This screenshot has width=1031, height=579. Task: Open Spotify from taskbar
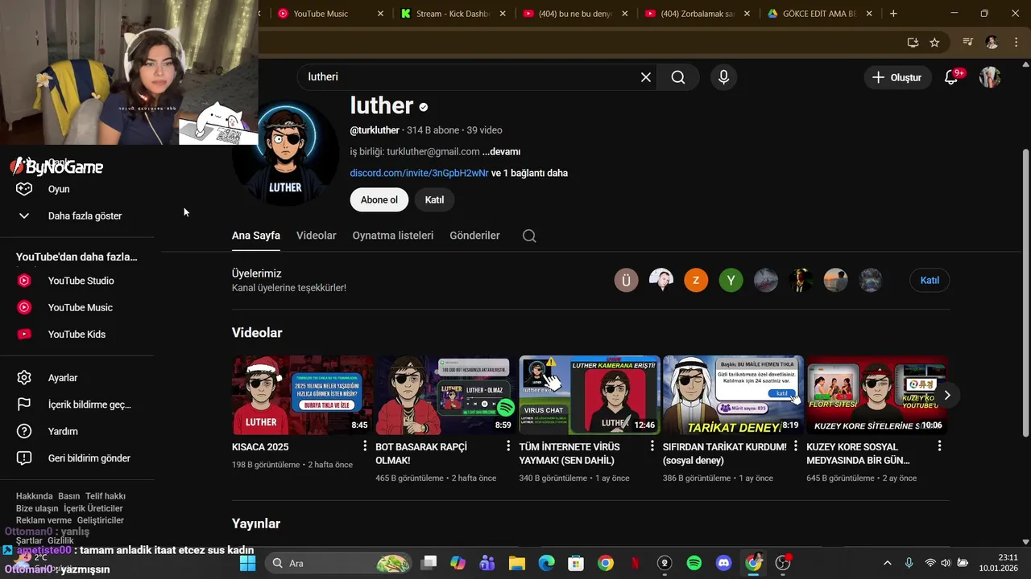pos(694,563)
